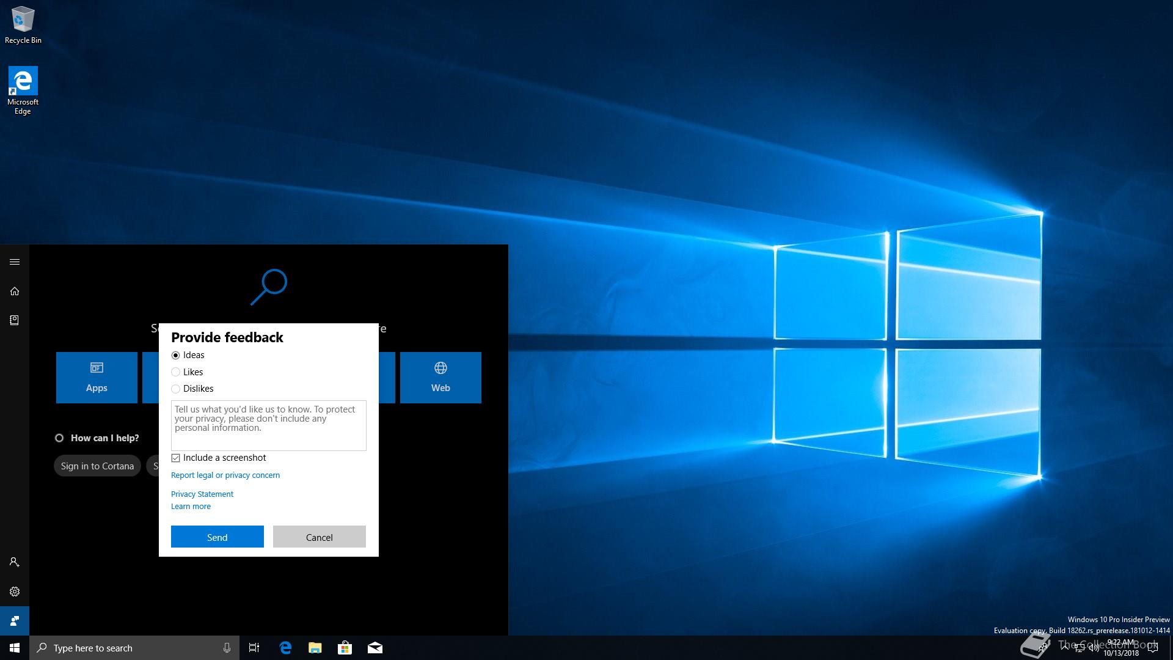Open the Cortana Notebook icon
The image size is (1173, 660).
click(15, 320)
